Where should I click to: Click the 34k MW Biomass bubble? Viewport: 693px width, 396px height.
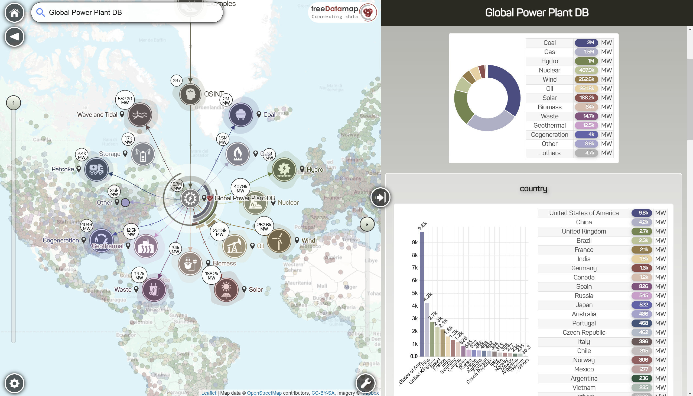[175, 249]
